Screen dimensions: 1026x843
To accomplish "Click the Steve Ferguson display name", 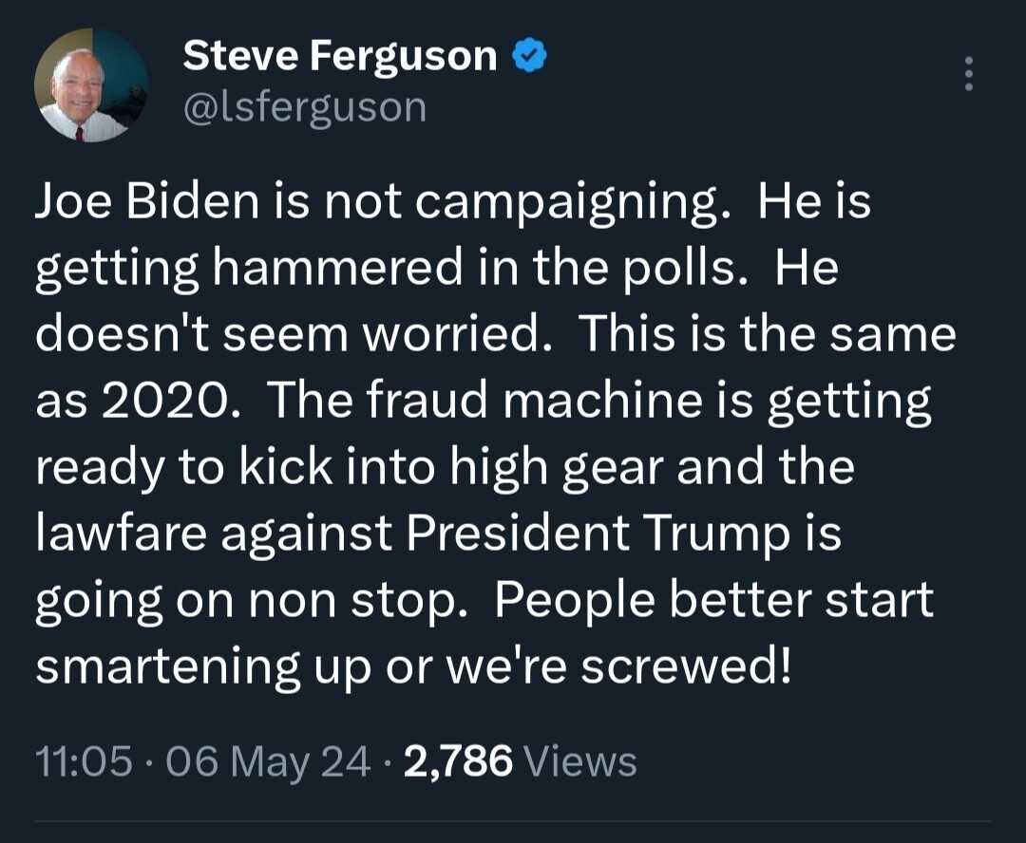I will (x=339, y=58).
